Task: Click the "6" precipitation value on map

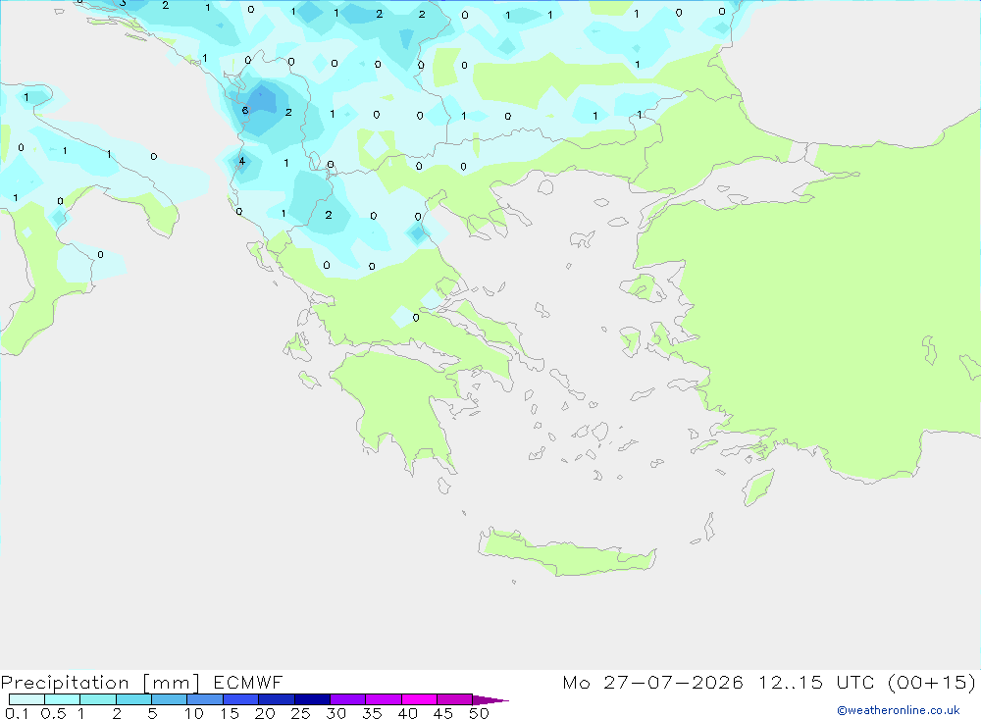Action: [x=245, y=111]
